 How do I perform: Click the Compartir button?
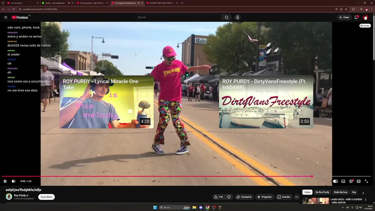pyautogui.click(x=244, y=197)
